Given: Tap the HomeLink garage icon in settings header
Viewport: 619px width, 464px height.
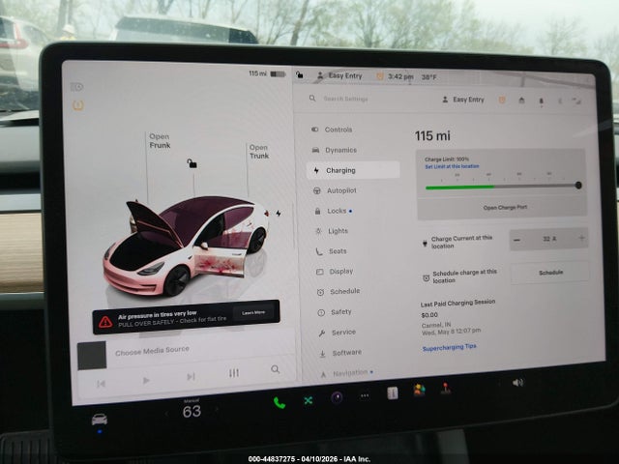Looking at the screenshot, I should pyautogui.click(x=521, y=101).
